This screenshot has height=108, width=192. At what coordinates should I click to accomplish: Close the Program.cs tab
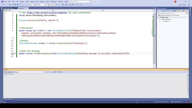pyautogui.click(x=28, y=8)
